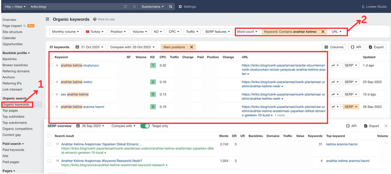
Task: Click the search magnifier button in top bar
Action: click(x=170, y=6)
